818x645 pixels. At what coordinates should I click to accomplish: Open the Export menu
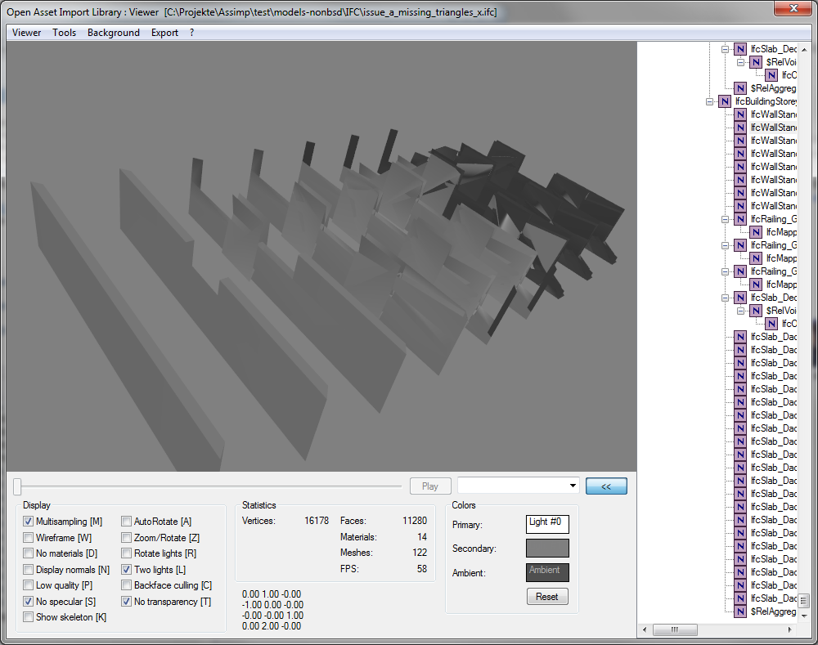tap(164, 33)
